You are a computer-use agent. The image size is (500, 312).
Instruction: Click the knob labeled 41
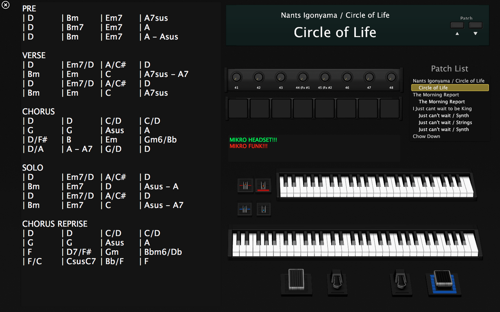point(236,77)
